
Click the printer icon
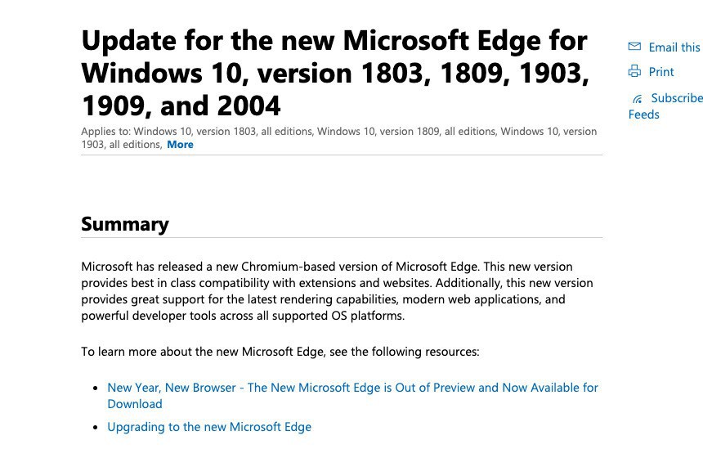point(634,72)
